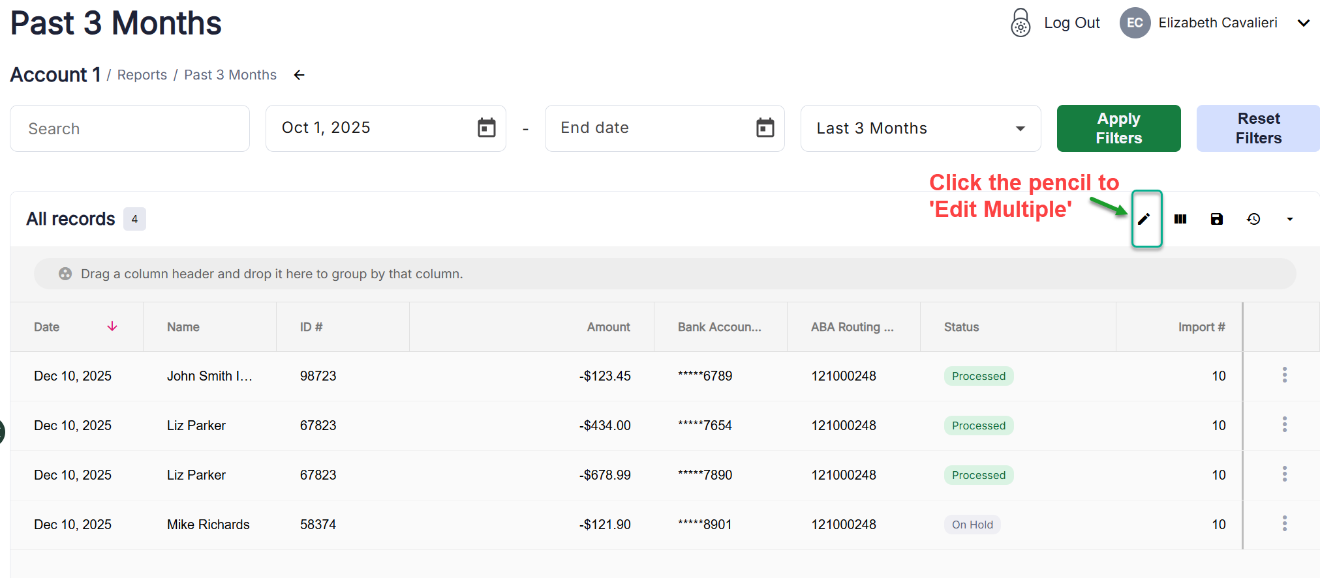This screenshot has width=1320, height=578.
Task: Sort by the Amount column header
Action: 607,327
